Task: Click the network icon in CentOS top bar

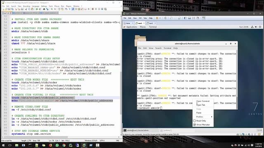Action: 252,27
